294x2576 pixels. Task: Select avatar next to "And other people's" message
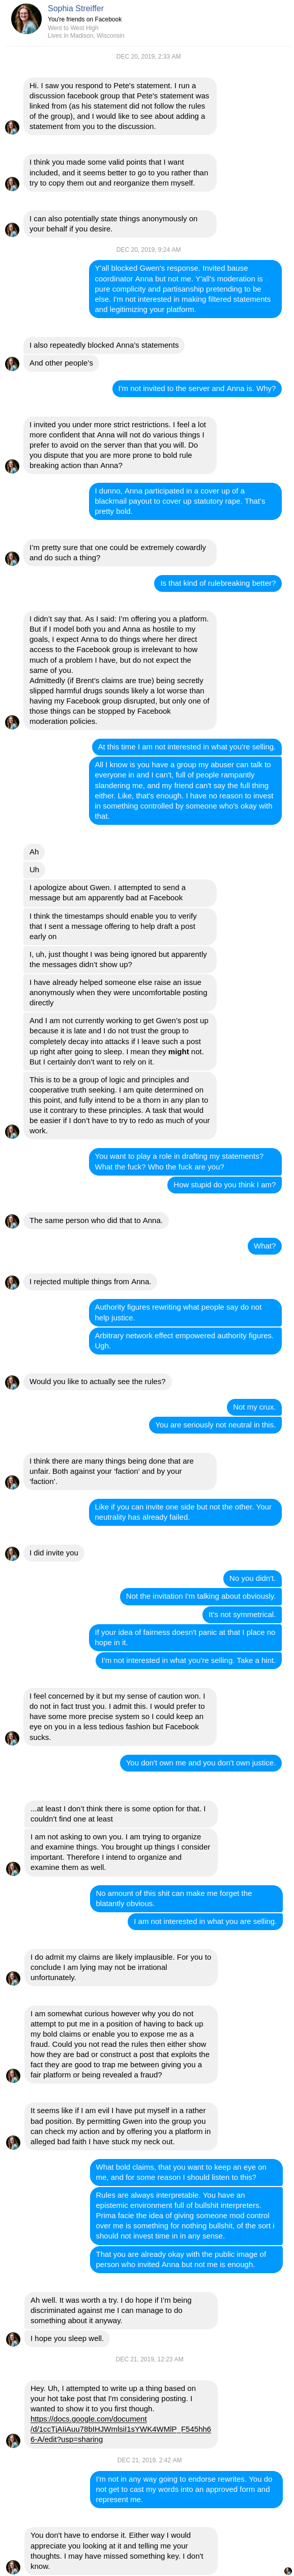12,364
